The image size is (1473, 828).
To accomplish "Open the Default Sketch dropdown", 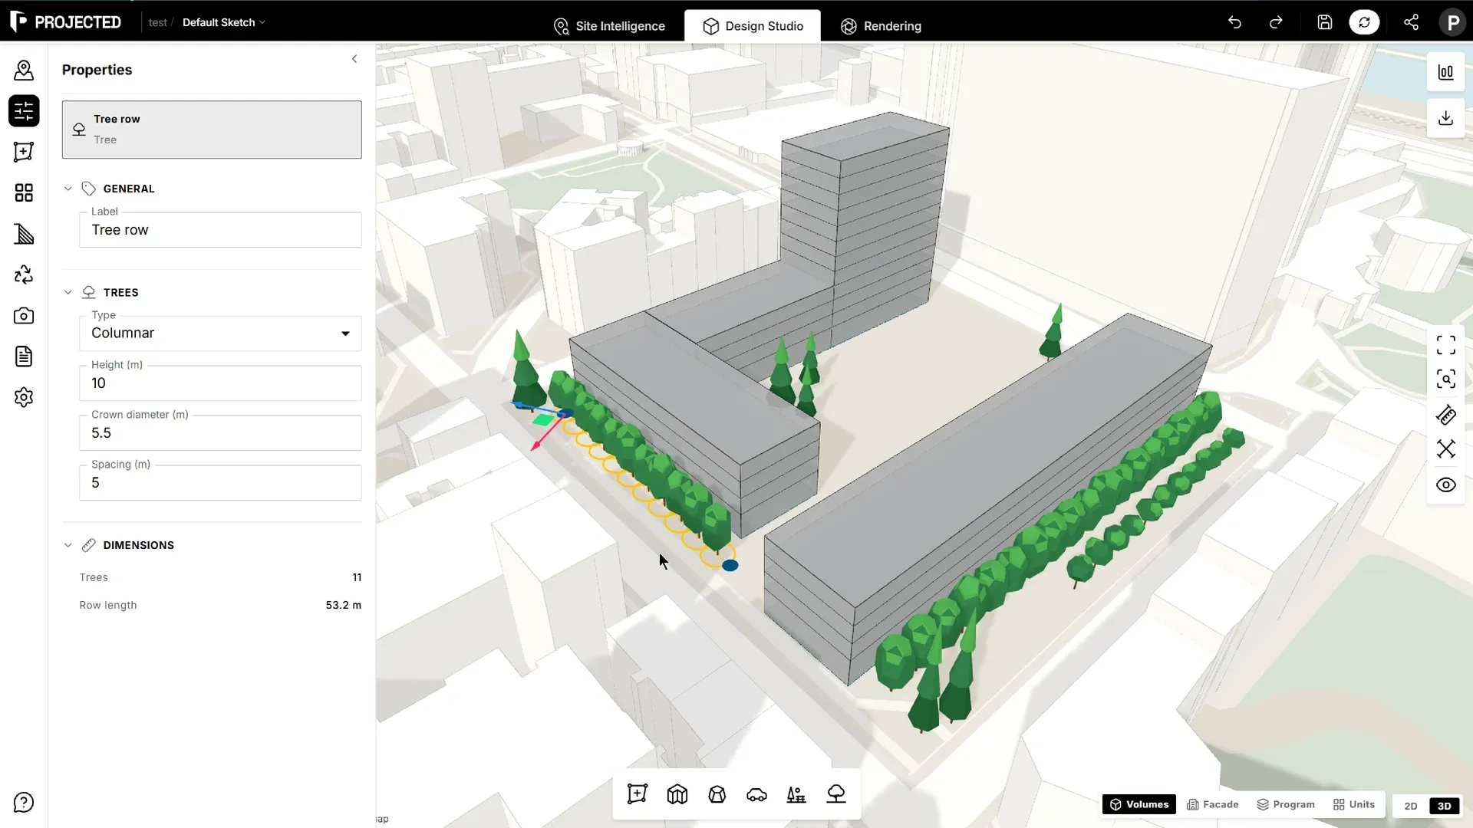I will pos(223,22).
